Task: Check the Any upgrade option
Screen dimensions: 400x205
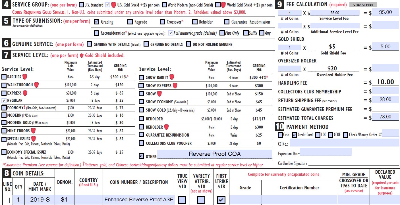Action: (262, 33)
